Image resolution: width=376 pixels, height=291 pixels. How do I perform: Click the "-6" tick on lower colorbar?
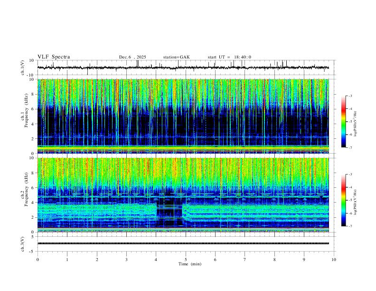point(350,213)
